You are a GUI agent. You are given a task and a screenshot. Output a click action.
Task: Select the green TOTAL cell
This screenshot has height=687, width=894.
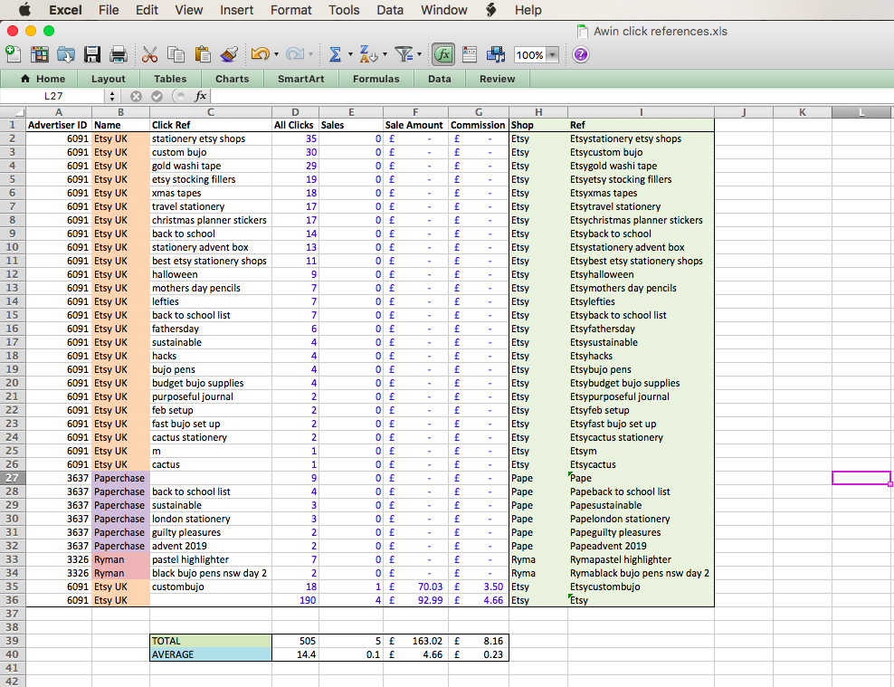pos(211,641)
